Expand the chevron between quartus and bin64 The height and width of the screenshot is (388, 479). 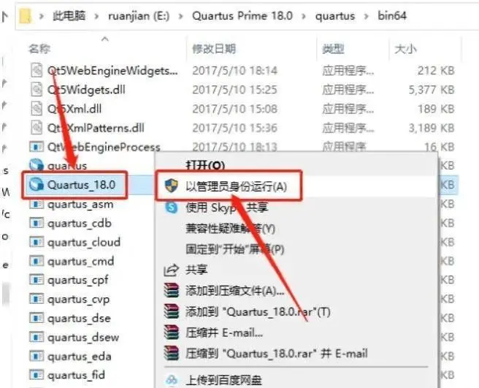tap(366, 16)
